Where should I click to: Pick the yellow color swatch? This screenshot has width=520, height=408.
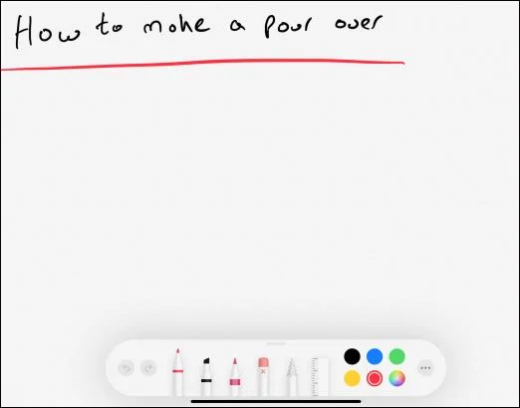[x=352, y=378]
